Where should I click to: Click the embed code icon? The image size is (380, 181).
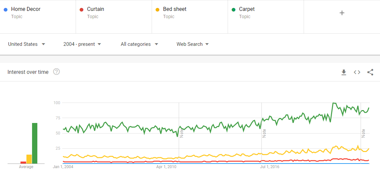click(x=357, y=72)
